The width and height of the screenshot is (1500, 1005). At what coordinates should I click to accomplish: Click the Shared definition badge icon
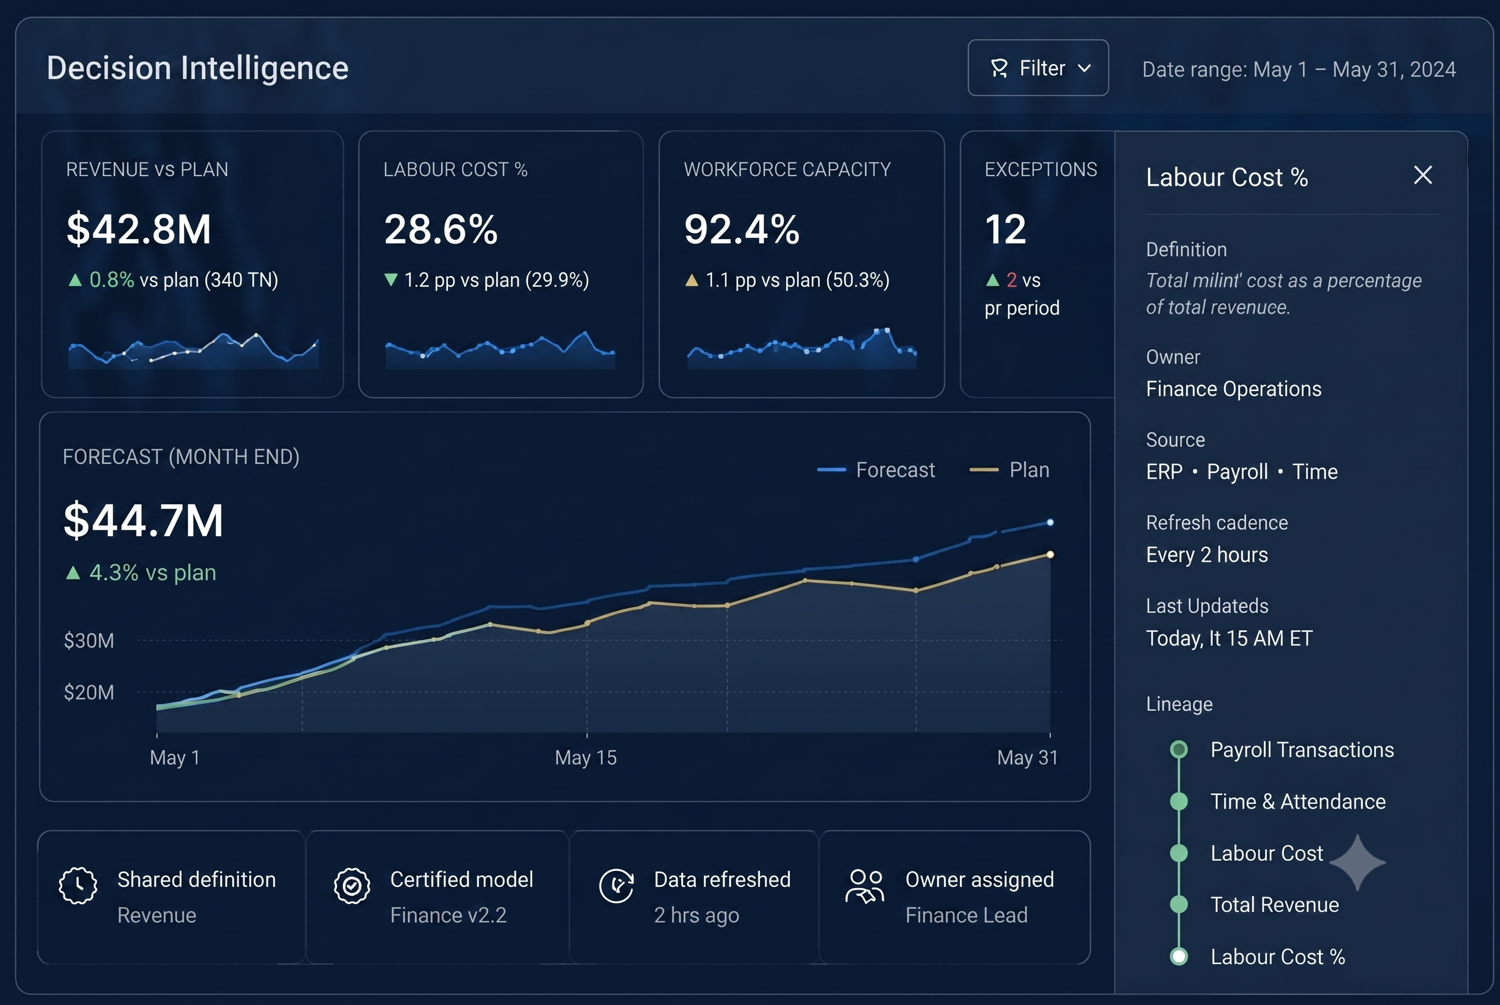[78, 886]
